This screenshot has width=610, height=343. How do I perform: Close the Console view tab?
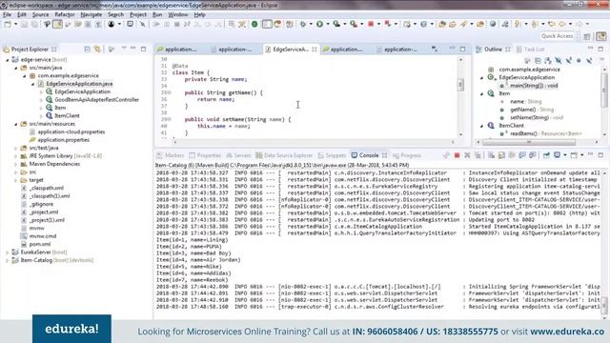point(384,155)
